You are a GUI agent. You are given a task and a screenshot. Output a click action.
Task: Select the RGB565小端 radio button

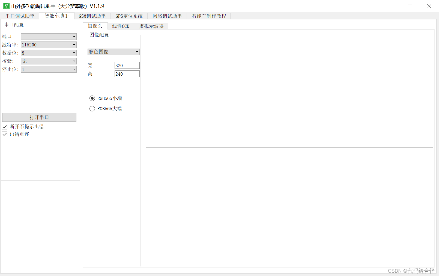coord(92,98)
